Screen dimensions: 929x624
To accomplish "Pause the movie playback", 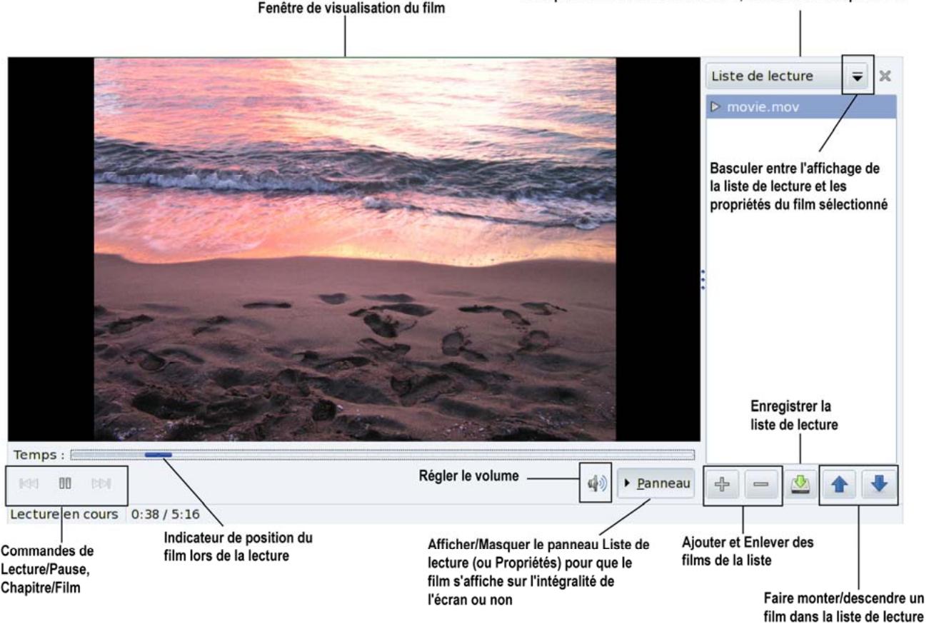I will click(66, 483).
